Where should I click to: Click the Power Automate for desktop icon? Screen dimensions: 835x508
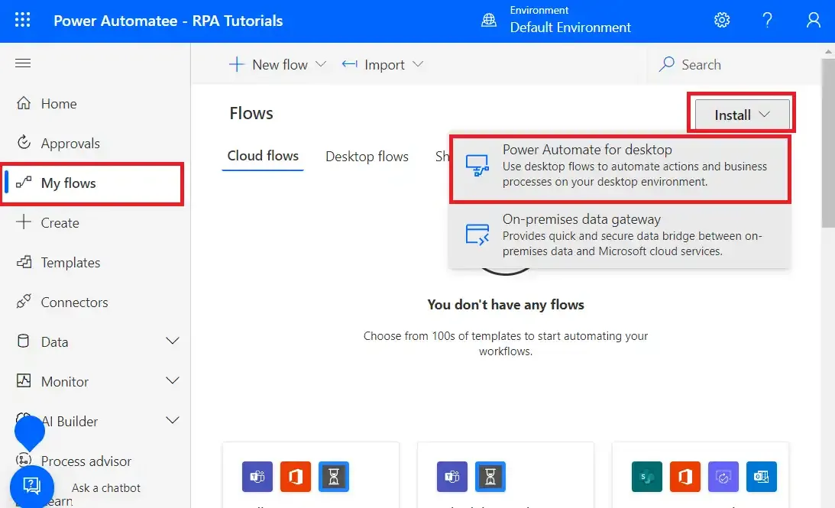click(477, 166)
